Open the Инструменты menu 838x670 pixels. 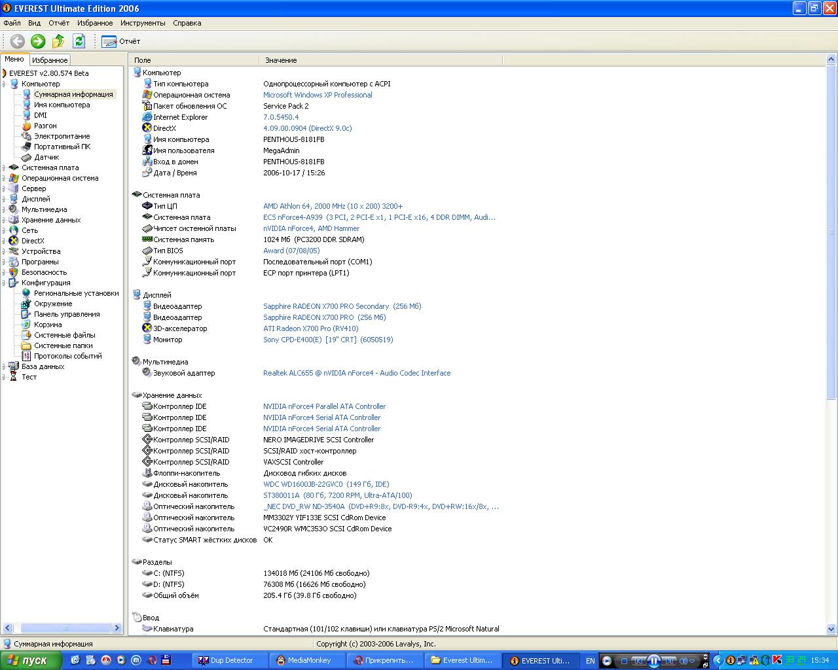click(143, 23)
